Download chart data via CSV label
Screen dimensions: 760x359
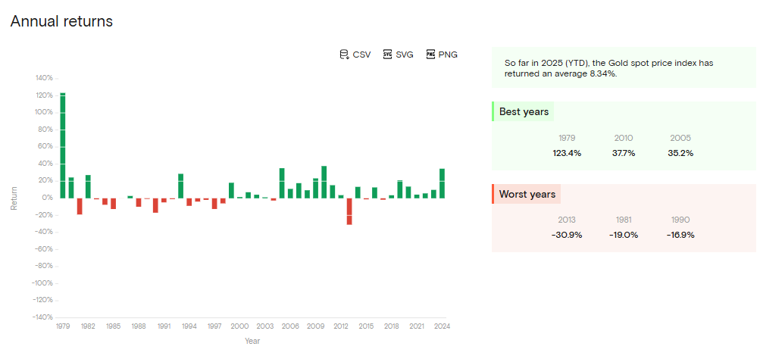361,55
